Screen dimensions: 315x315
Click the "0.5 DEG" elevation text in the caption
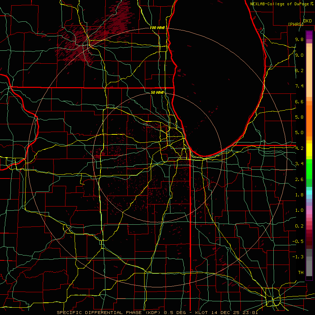pyautogui.click(x=175, y=313)
